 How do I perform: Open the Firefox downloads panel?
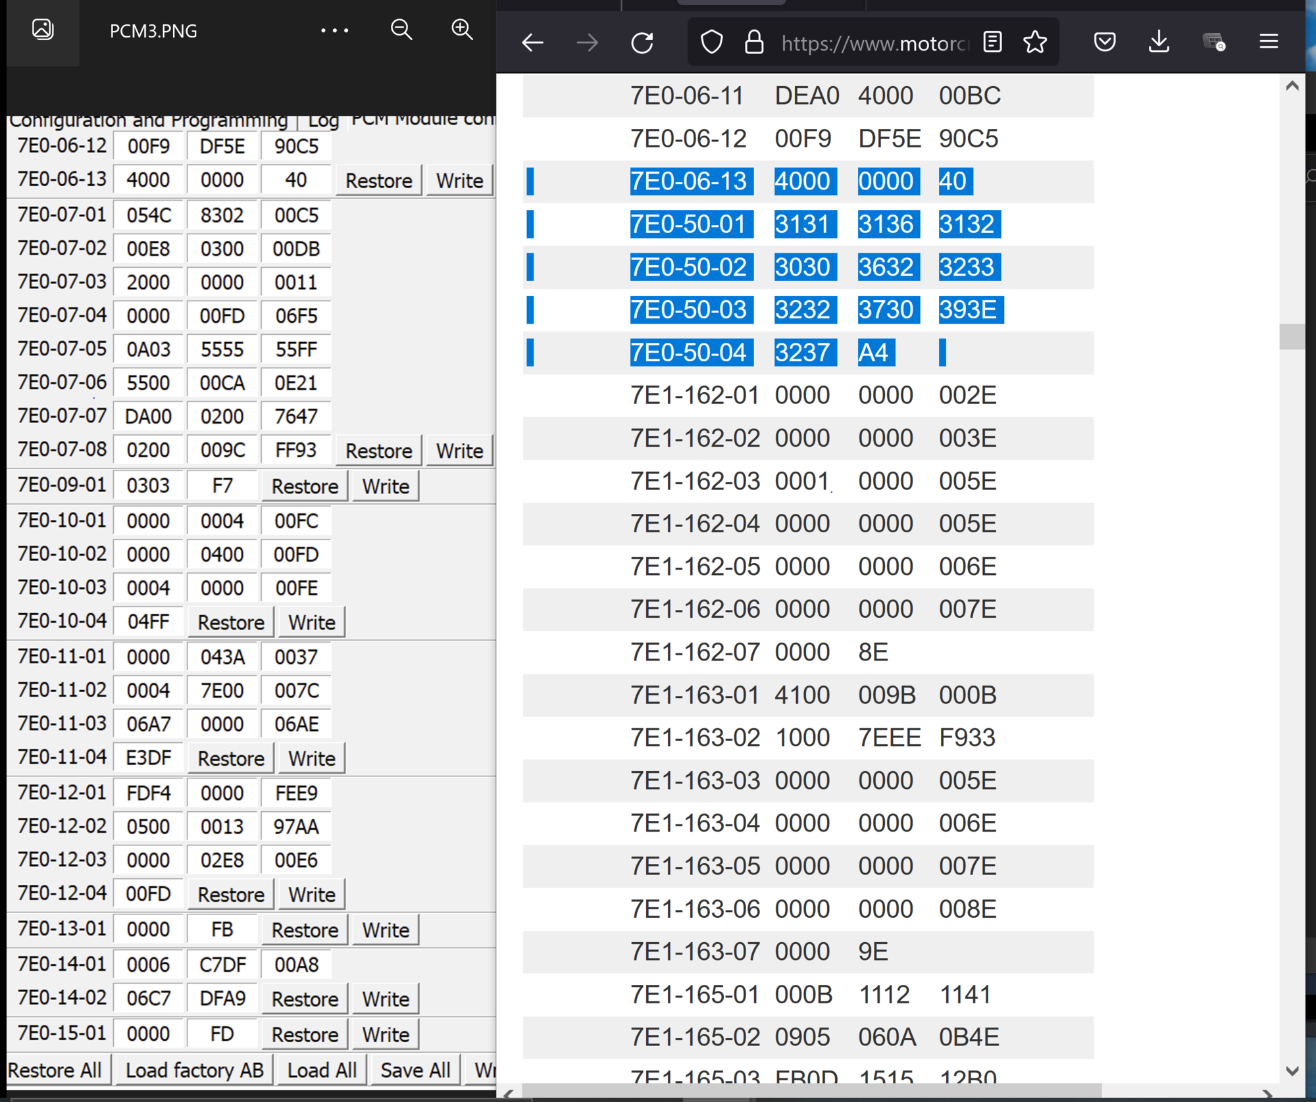tap(1159, 41)
